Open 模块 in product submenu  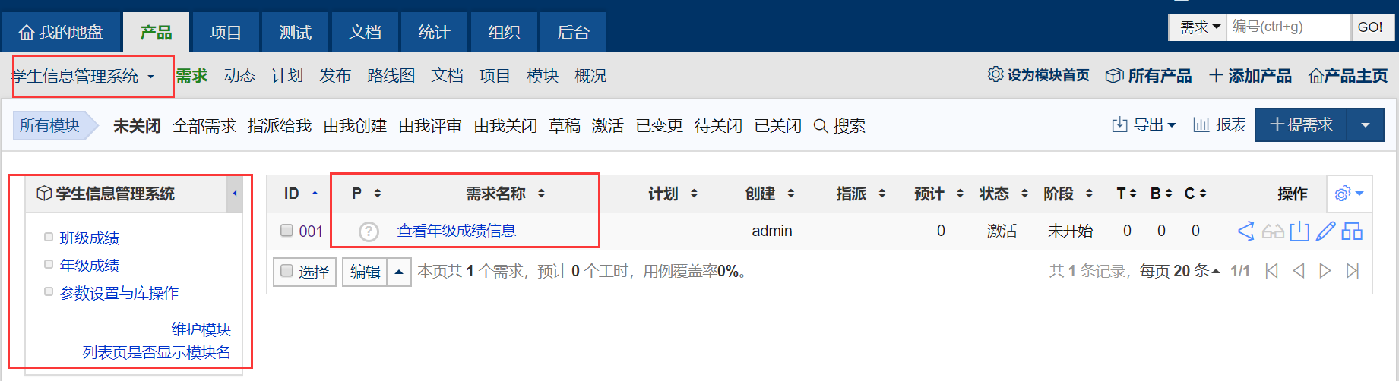point(543,76)
